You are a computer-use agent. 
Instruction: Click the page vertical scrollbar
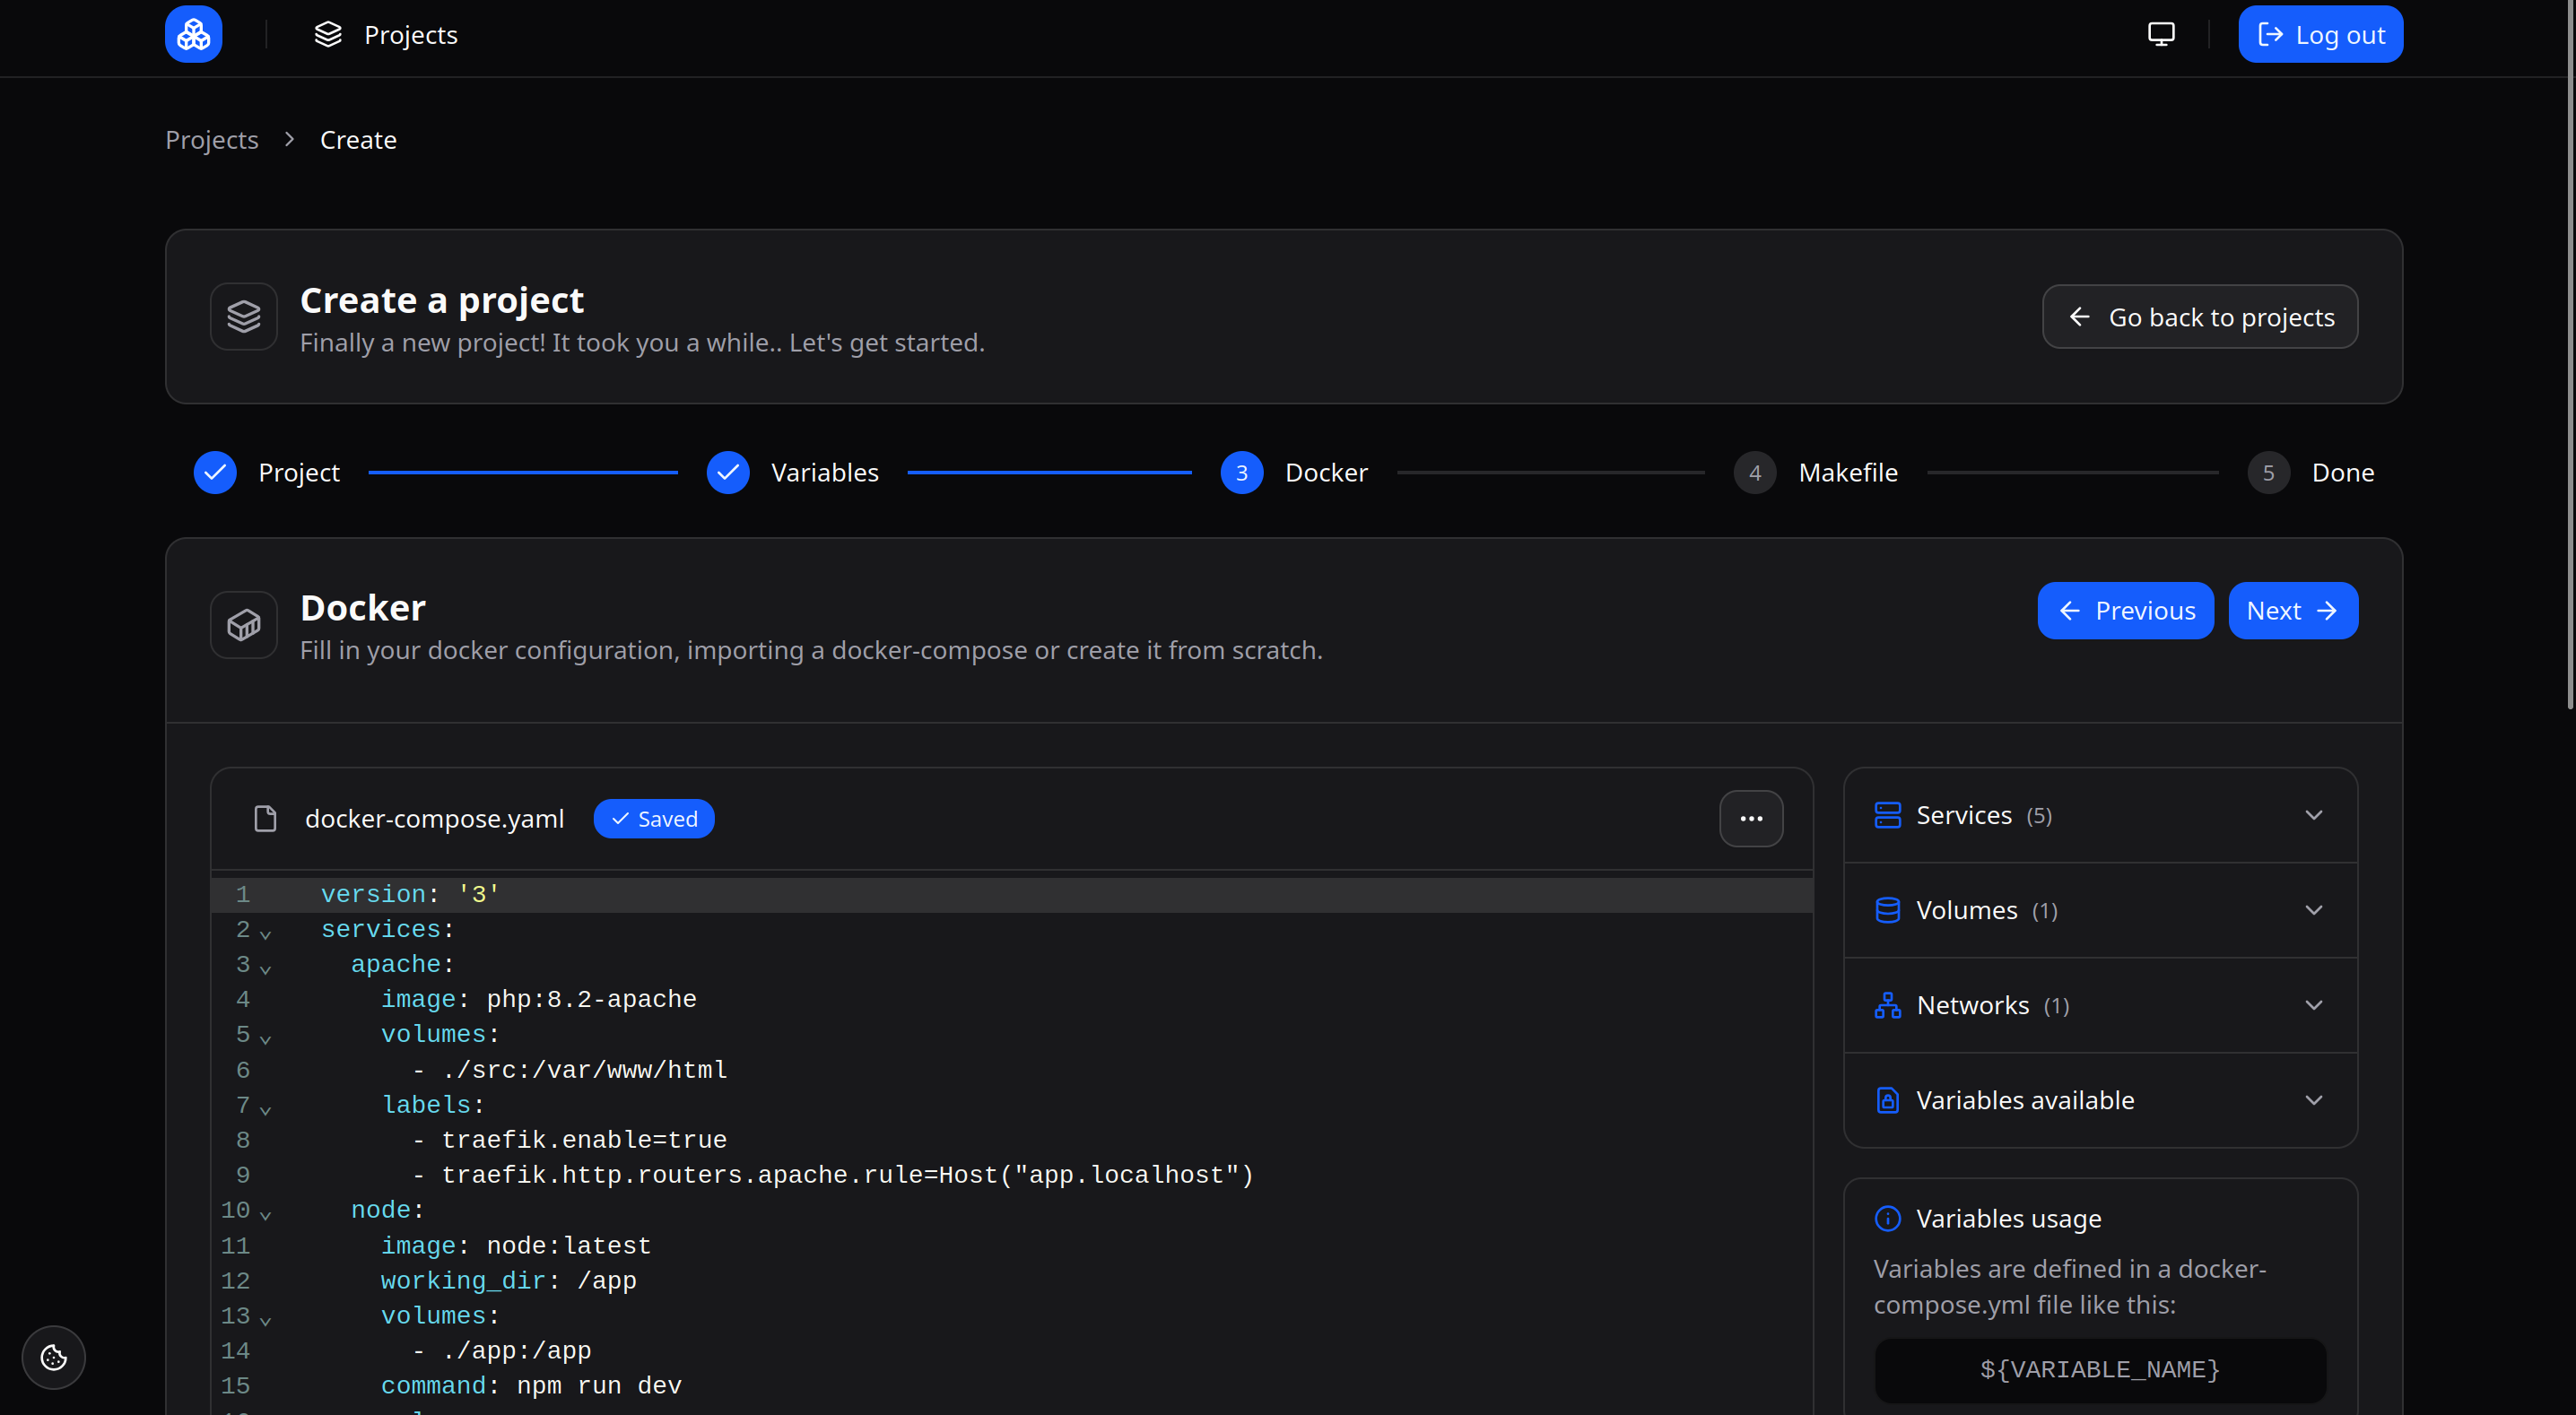point(2569,350)
